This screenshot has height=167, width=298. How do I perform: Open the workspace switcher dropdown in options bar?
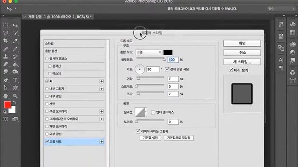click(281, 9)
